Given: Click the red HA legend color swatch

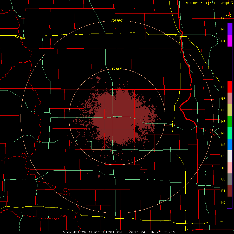Looking at the screenshot, I should tap(230, 87).
